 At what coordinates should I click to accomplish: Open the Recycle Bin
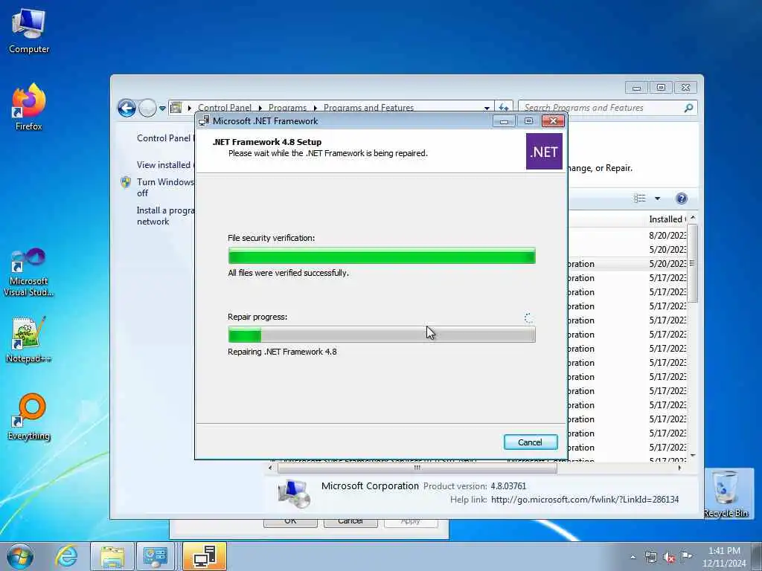point(726,494)
